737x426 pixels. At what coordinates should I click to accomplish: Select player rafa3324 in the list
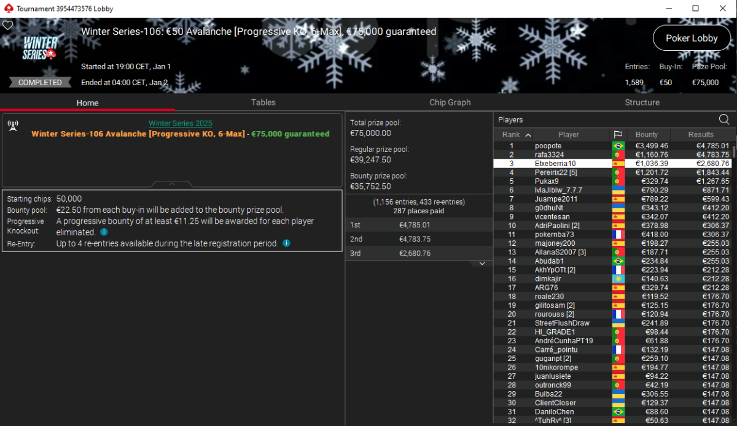point(549,155)
